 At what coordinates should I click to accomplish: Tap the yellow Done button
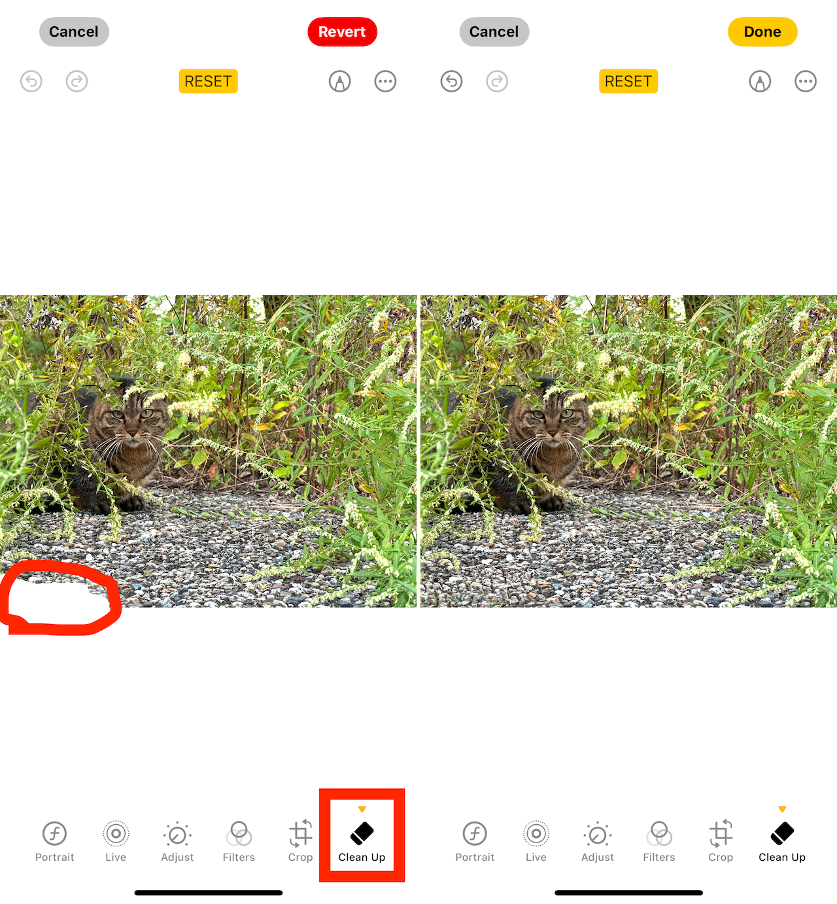pyautogui.click(x=762, y=31)
